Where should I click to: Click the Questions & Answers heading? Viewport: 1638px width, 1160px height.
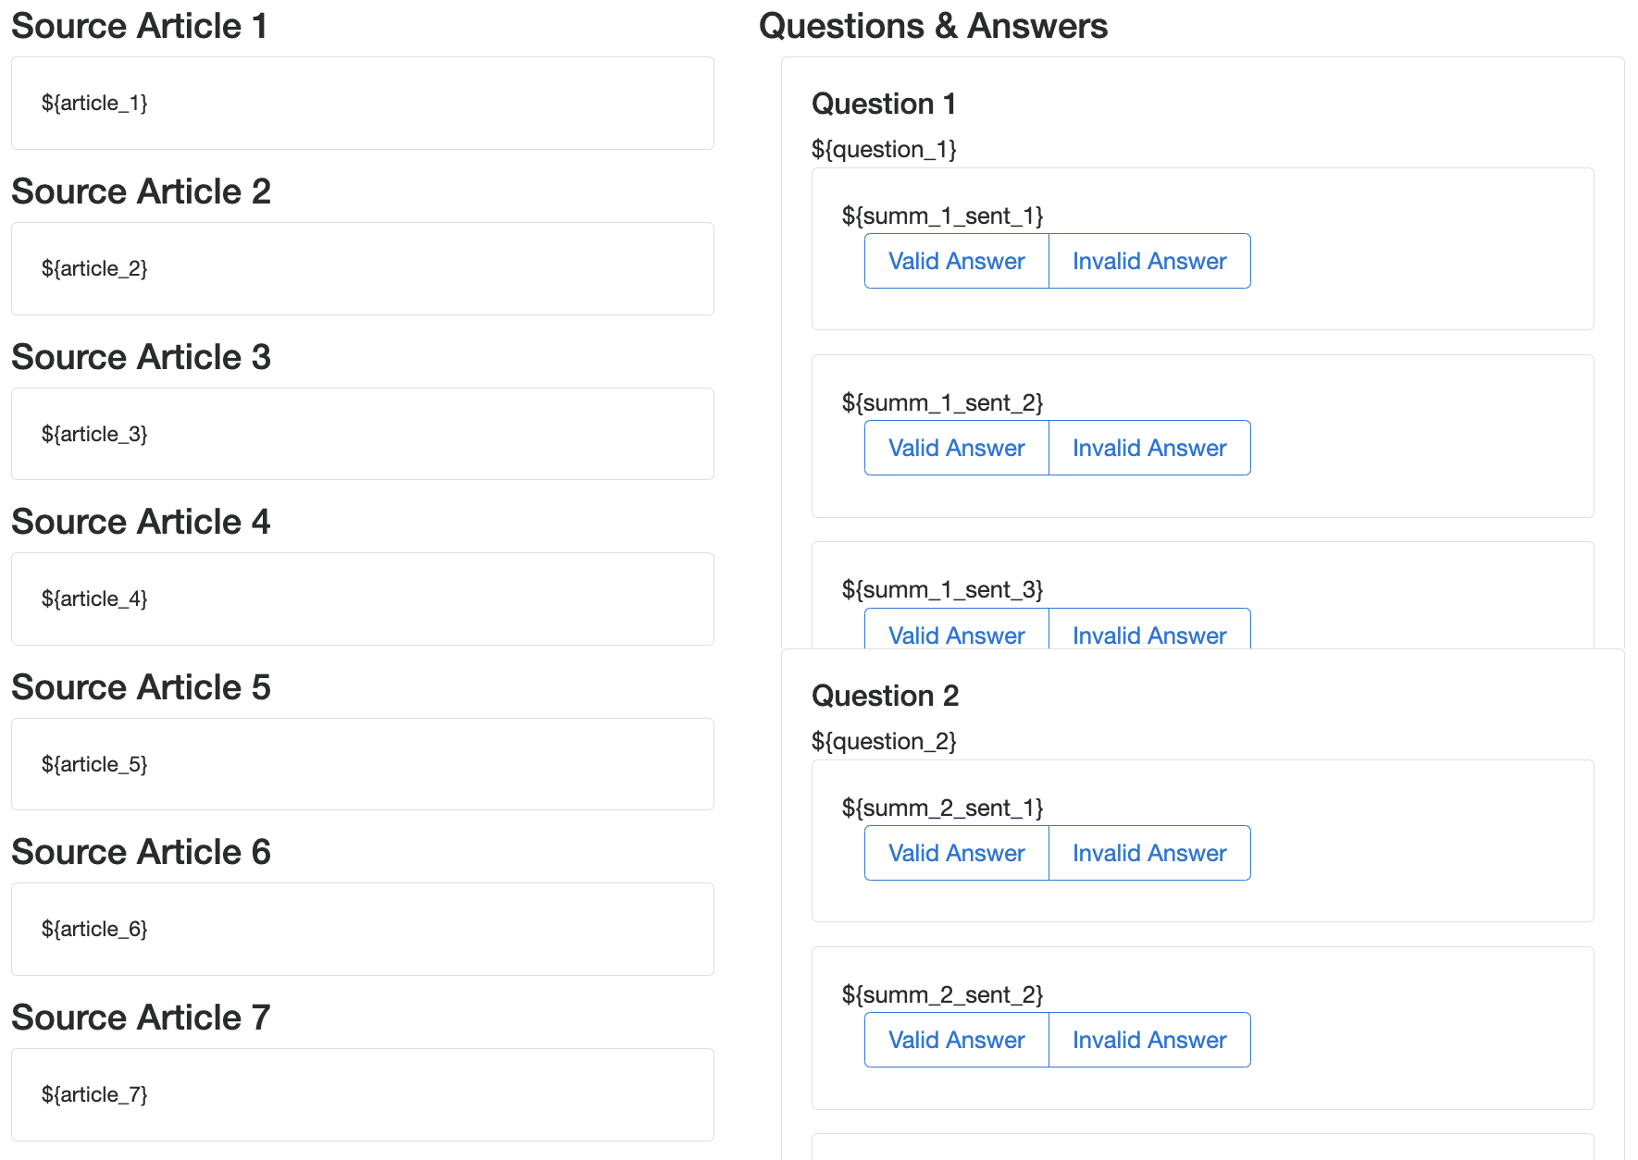[933, 26]
